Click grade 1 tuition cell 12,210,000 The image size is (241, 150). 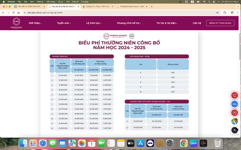pyautogui.click(x=63, y=75)
